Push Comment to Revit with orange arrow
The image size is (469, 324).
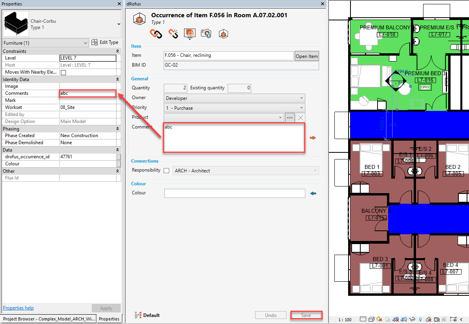[x=313, y=138]
